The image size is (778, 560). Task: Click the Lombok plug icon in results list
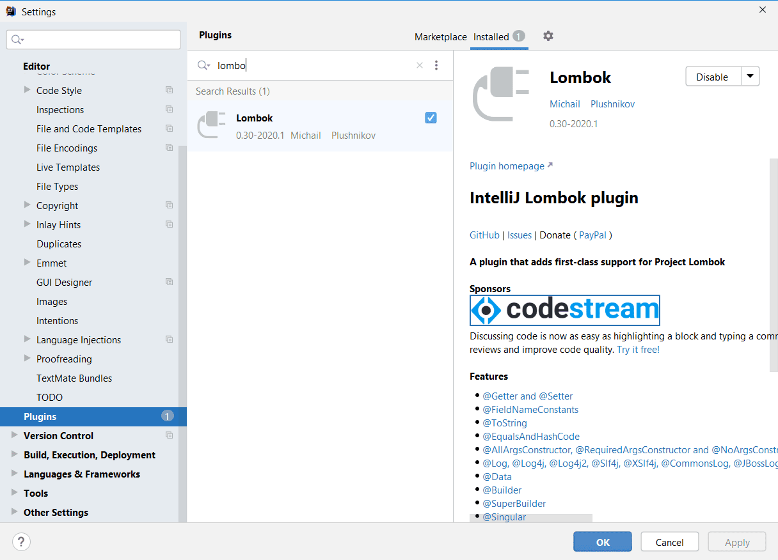[212, 125]
